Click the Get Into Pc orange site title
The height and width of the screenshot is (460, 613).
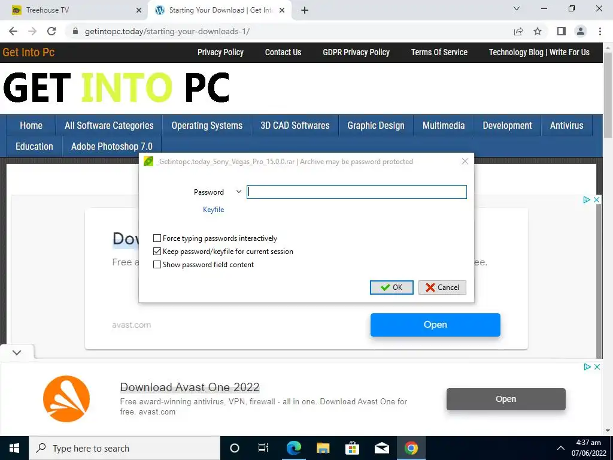pyautogui.click(x=29, y=53)
